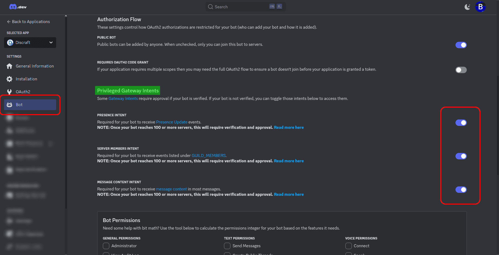The height and width of the screenshot is (255, 499).
Task: Follow the Presence Update link
Action: (x=172, y=122)
